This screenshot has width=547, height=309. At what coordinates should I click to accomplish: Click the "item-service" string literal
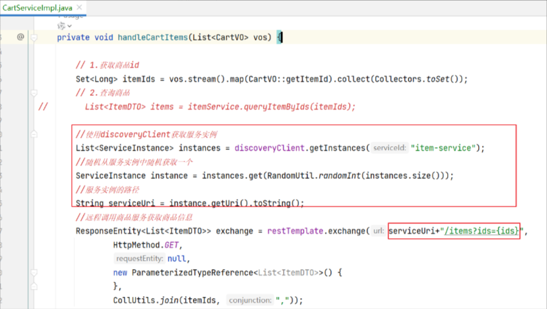pyautogui.click(x=443, y=148)
